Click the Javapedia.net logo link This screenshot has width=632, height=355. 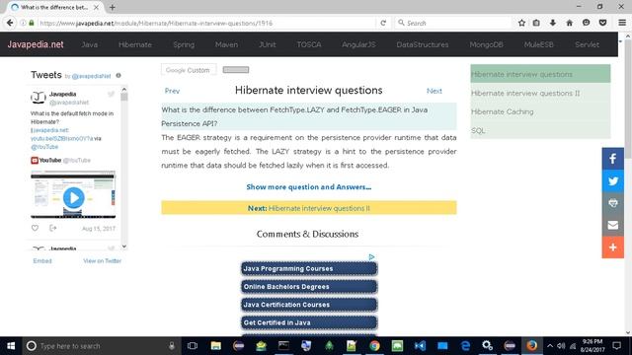[36, 44]
